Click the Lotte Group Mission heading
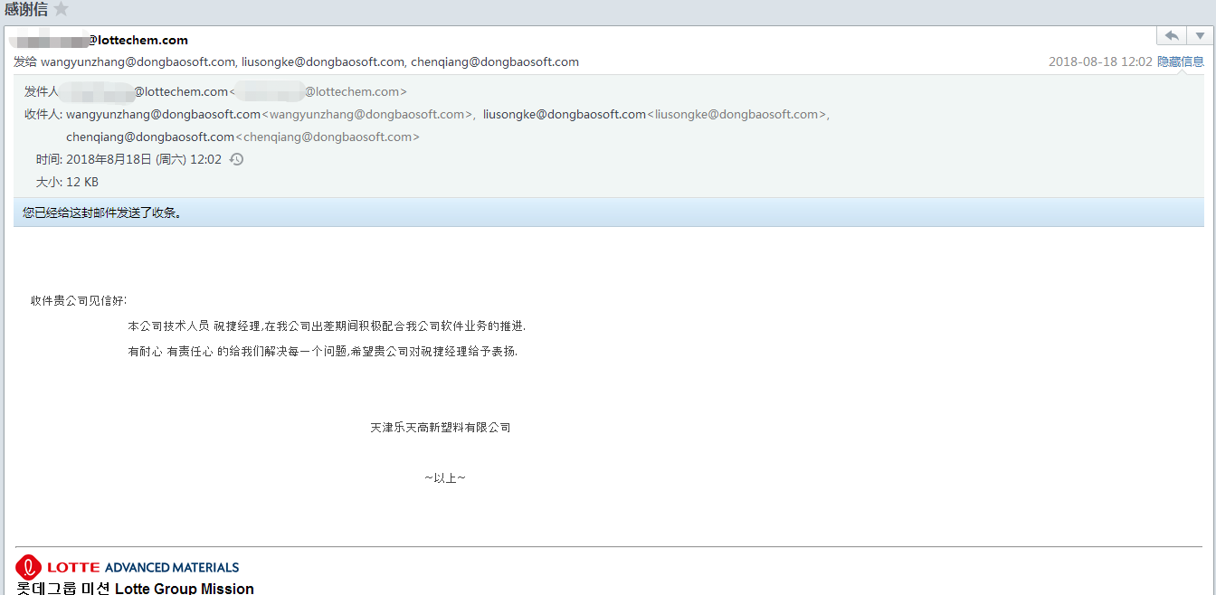 pos(184,588)
